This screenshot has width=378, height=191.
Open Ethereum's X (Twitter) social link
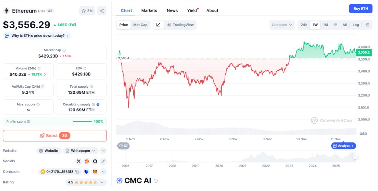(x=78, y=161)
